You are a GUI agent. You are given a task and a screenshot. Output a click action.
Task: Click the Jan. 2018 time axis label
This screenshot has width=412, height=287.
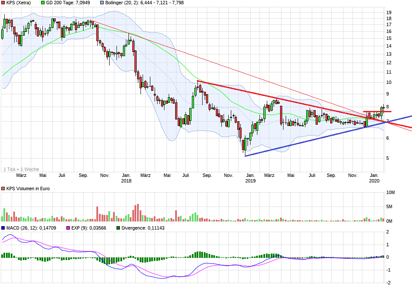tap(126, 178)
